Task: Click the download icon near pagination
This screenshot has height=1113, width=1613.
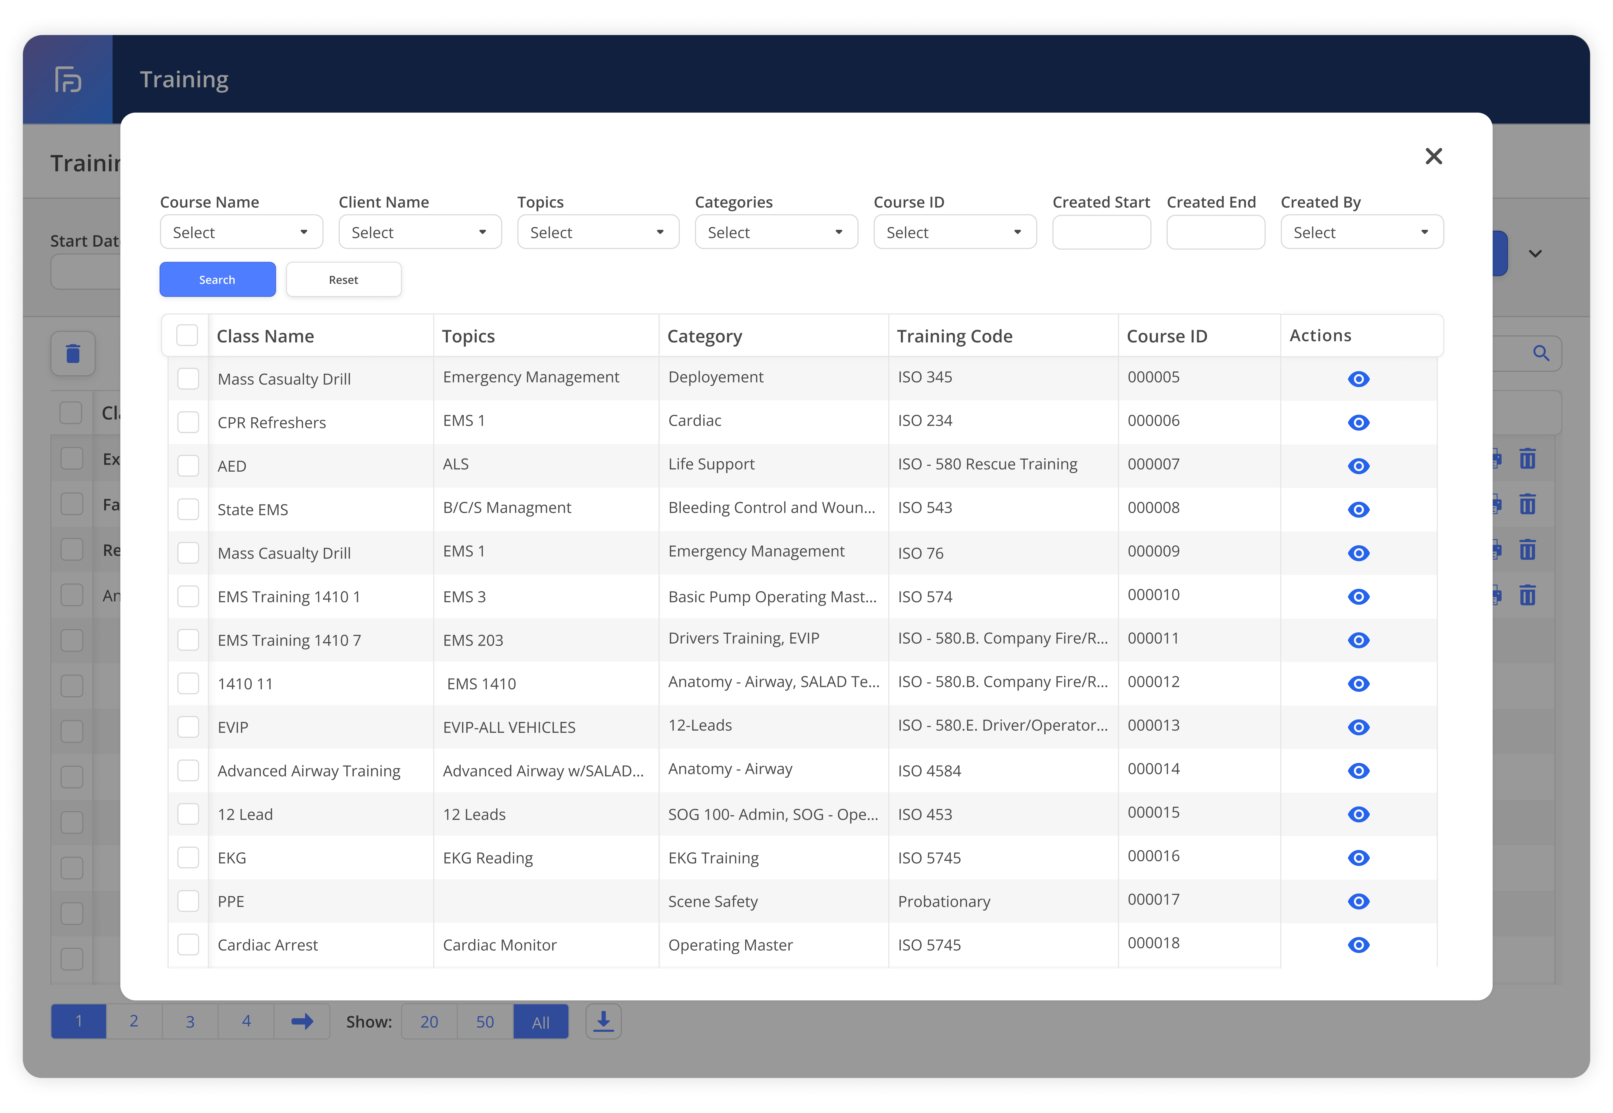Action: 603,1022
